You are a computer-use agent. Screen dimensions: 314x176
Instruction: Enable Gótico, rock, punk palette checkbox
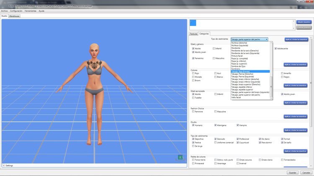coord(215,160)
